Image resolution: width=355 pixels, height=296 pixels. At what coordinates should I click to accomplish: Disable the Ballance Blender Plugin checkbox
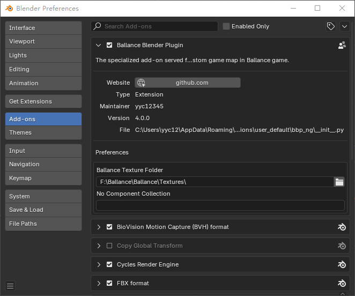click(109, 46)
